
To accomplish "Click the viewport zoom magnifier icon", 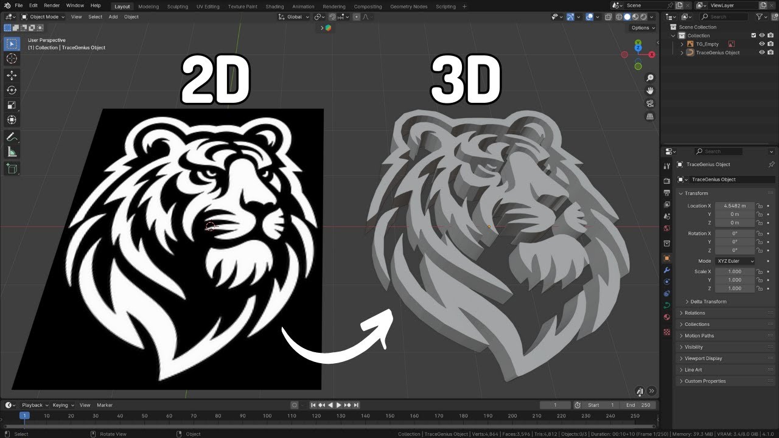I will click(650, 78).
